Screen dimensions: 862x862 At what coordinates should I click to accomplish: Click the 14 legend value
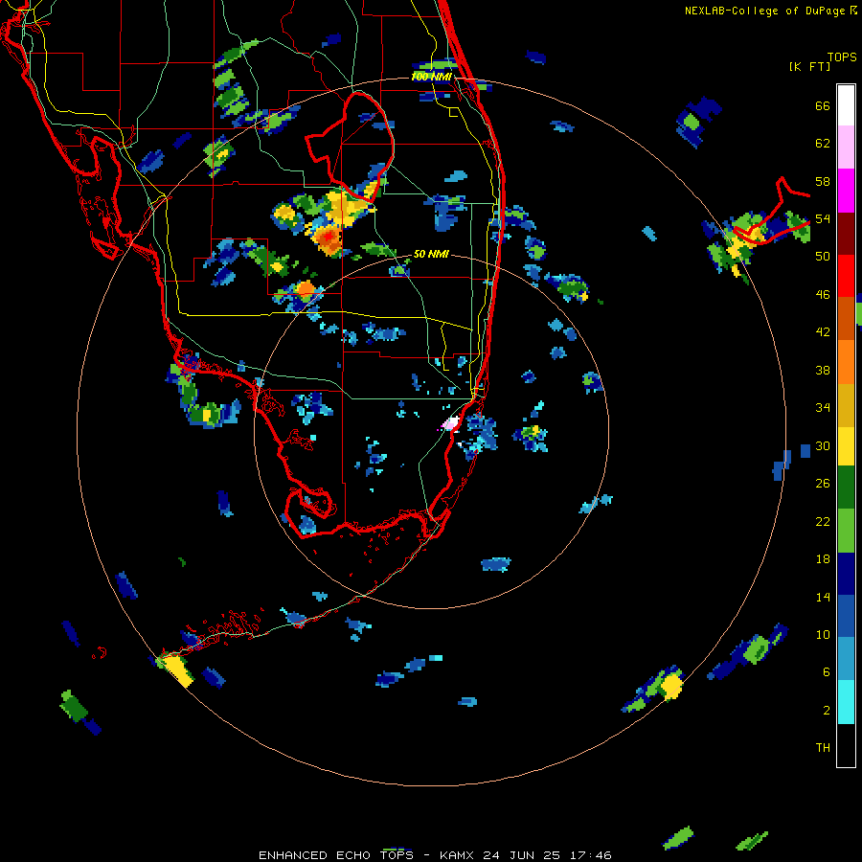coord(823,597)
